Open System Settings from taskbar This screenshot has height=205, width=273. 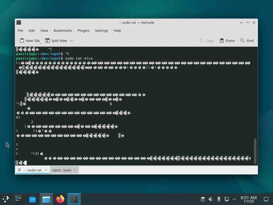(18, 199)
